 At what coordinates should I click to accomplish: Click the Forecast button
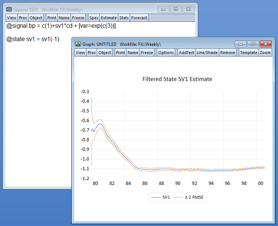(139, 18)
